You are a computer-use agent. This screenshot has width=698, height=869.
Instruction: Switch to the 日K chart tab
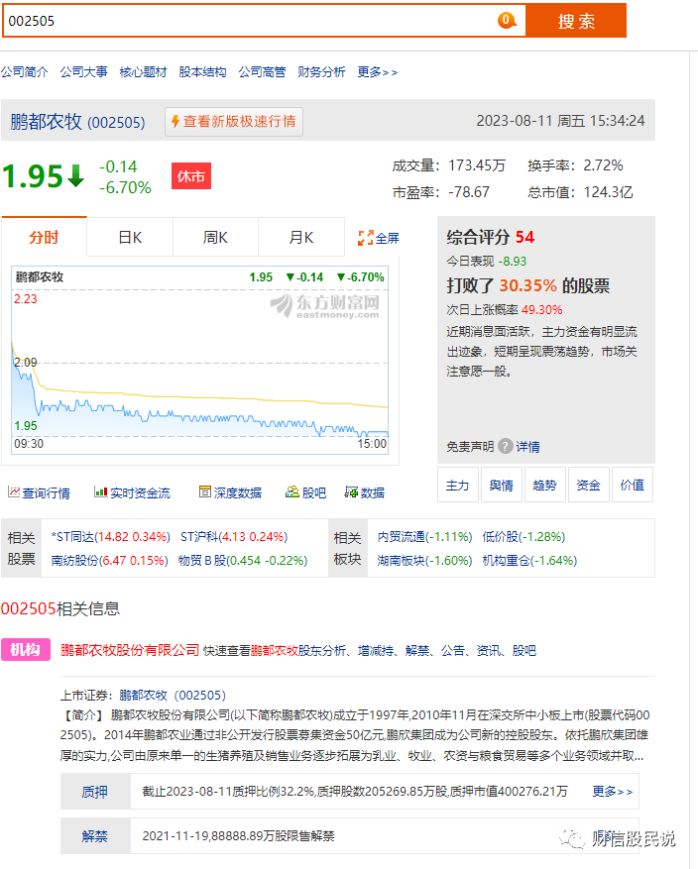130,237
